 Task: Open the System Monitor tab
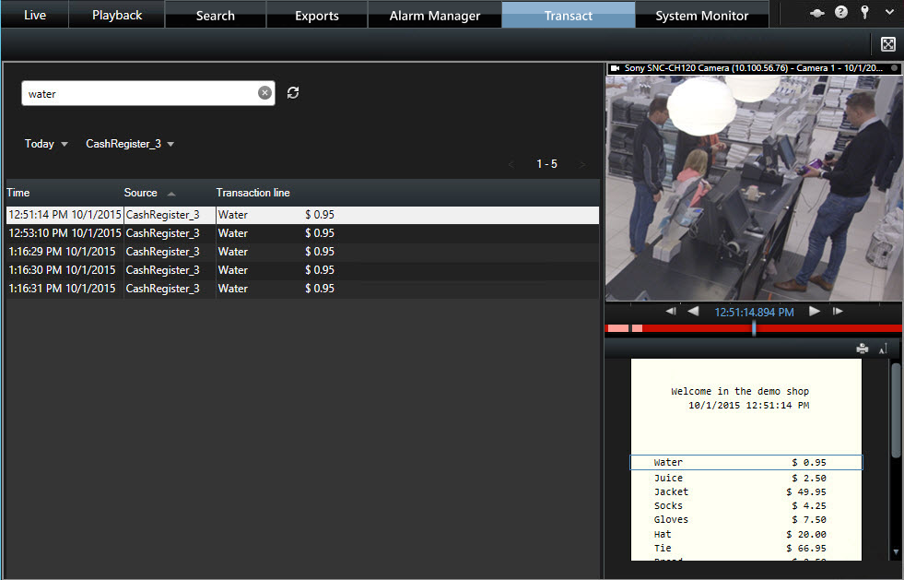[702, 16]
